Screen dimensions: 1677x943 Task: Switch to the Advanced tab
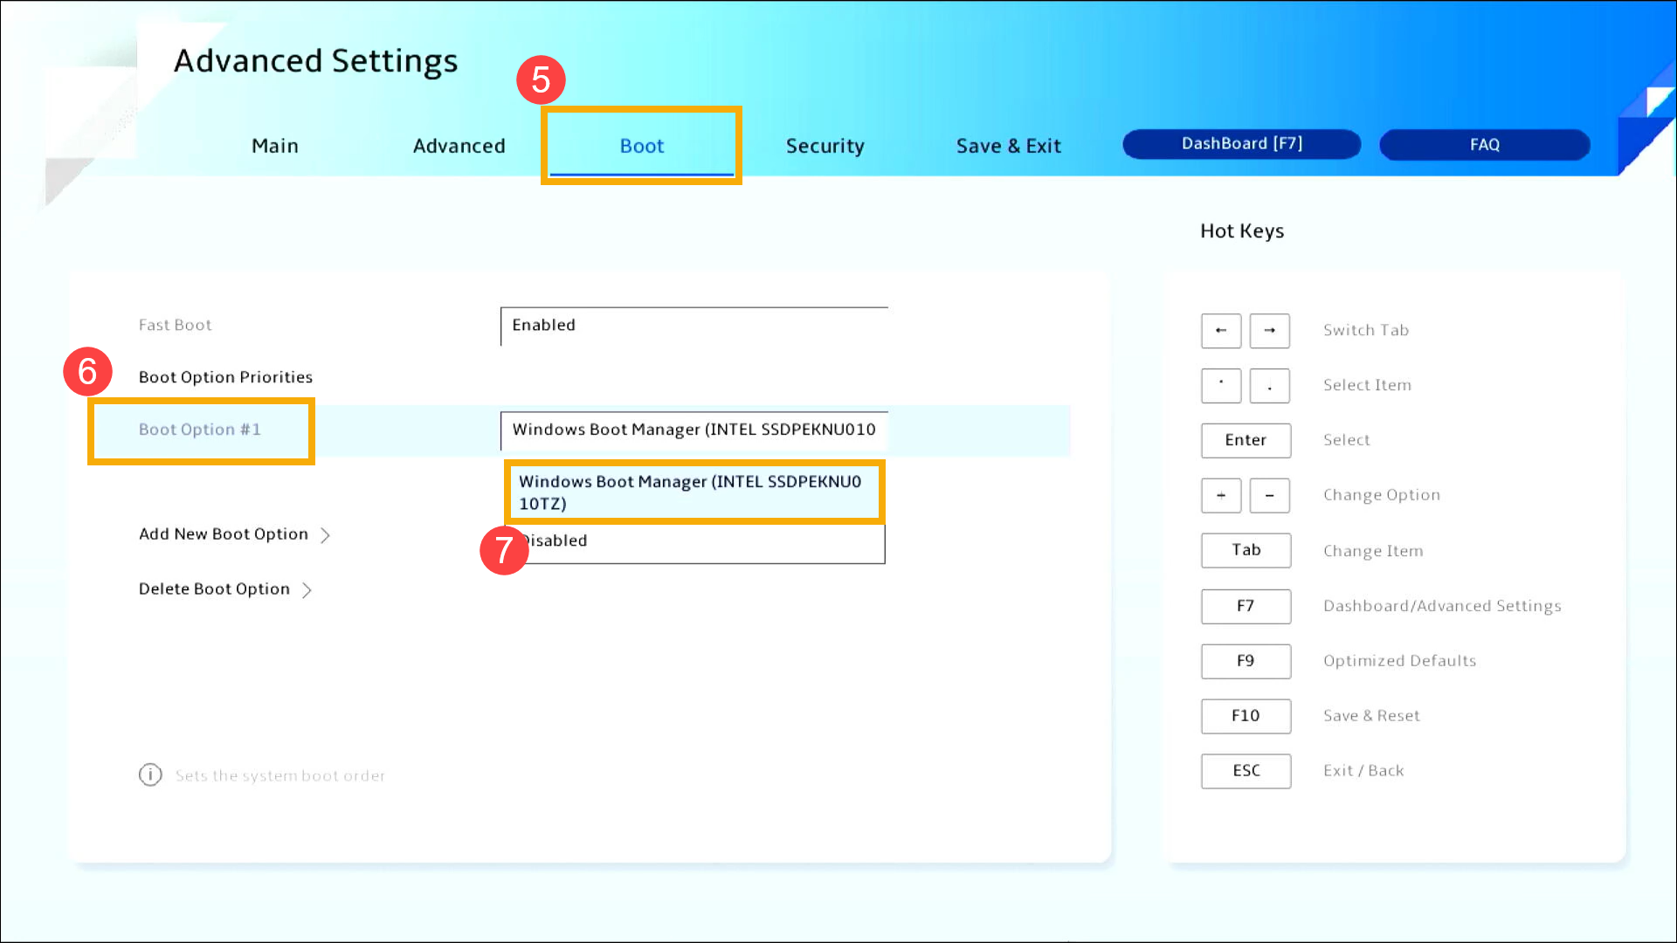(x=459, y=146)
